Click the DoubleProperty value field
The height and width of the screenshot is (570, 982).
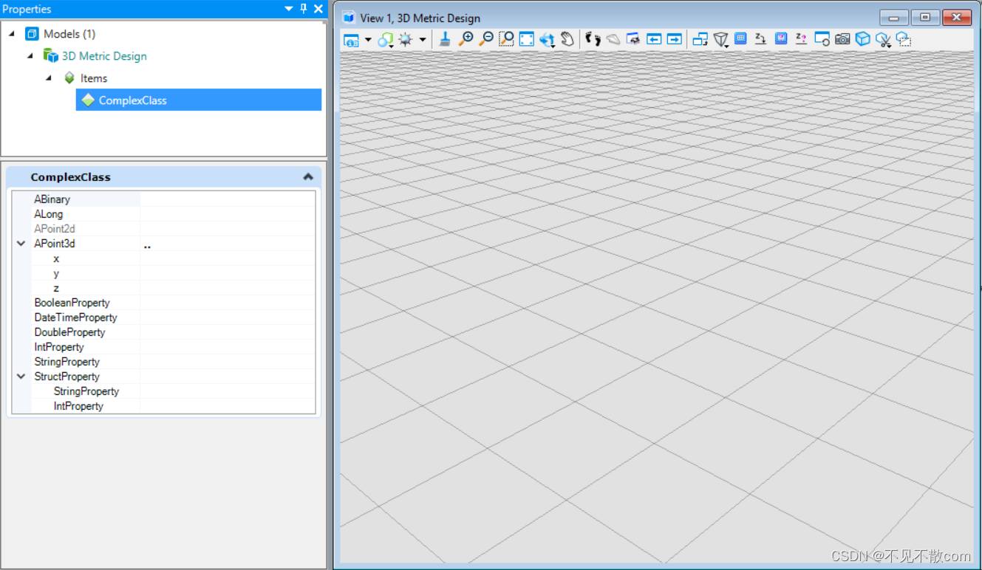228,332
